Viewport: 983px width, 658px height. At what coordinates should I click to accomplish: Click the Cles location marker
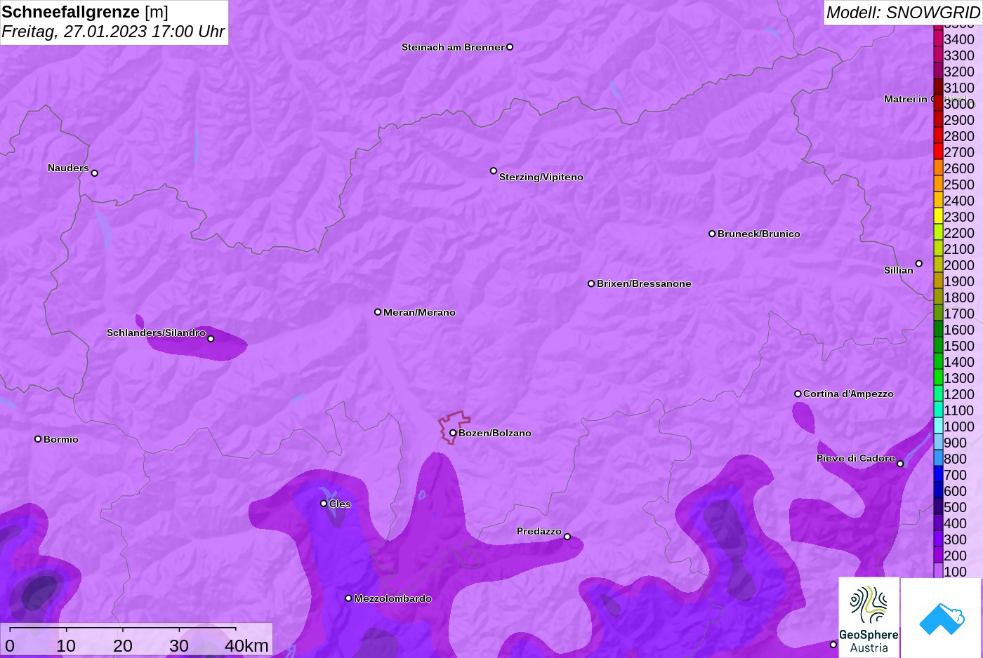click(x=324, y=503)
